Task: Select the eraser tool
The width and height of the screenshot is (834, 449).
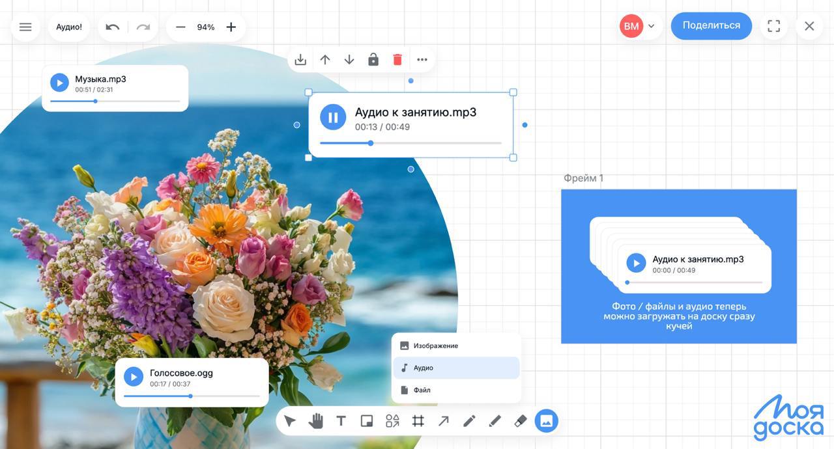Action: [520, 421]
